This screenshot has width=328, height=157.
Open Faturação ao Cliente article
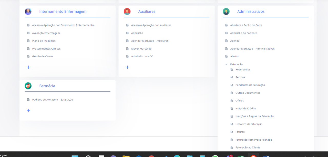click(x=248, y=148)
